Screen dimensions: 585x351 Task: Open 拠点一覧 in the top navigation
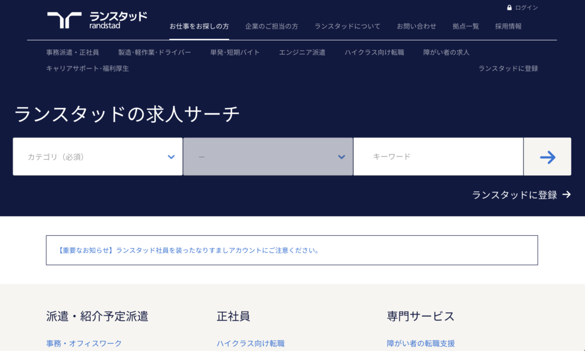[x=466, y=26]
